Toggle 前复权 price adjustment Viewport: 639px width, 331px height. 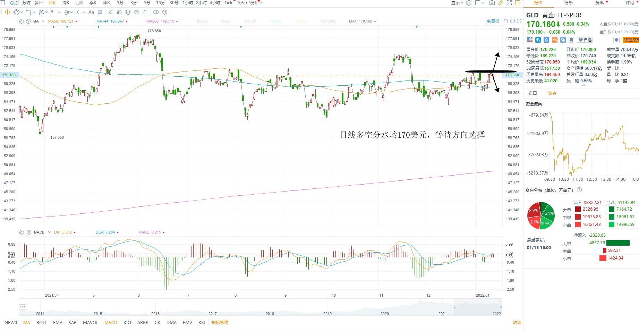point(493,21)
